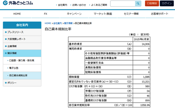Click 開示情報 in the breadcrumb
175x110 pixels.
coord(68,23)
